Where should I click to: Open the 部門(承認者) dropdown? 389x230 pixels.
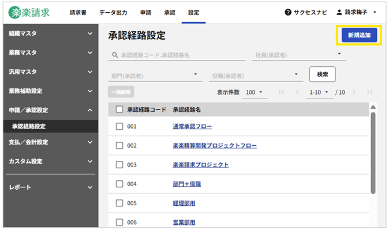pyautogui.click(x=155, y=76)
